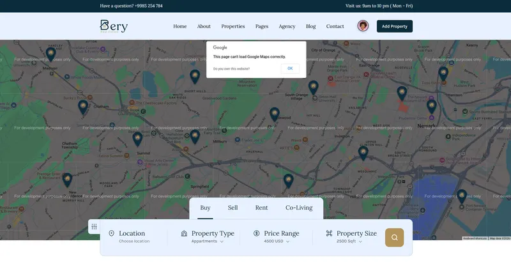Open the Contact menu item
511x262 pixels.
click(335, 26)
